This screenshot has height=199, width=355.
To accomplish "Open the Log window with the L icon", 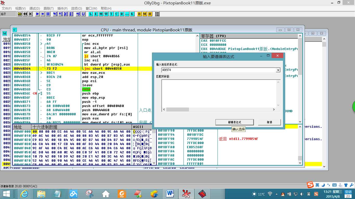I will click(91, 14).
